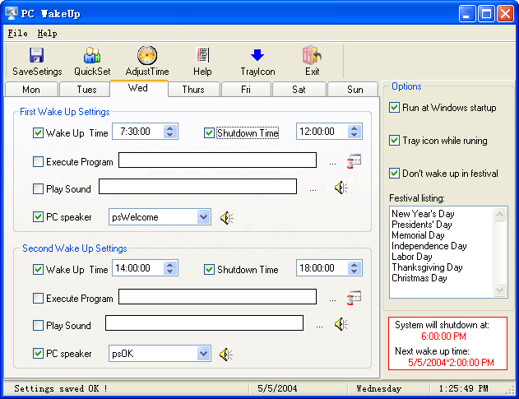Open the Help menu
Viewport: 519px width, 399px height.
[47, 33]
